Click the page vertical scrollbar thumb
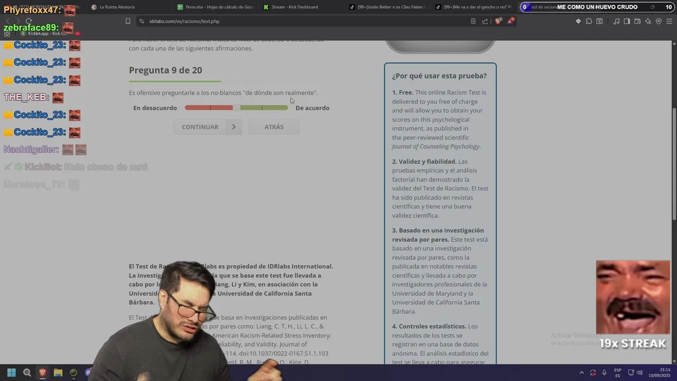Viewport: 677px width, 381px height. tap(674, 164)
